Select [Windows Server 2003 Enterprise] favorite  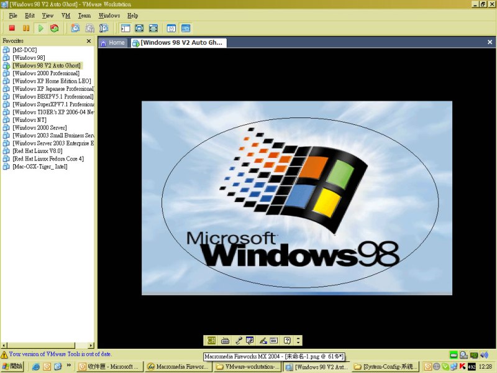click(x=53, y=144)
